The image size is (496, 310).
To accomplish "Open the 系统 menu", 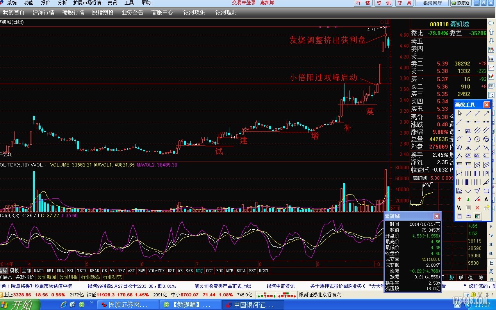I will click(x=12, y=3).
